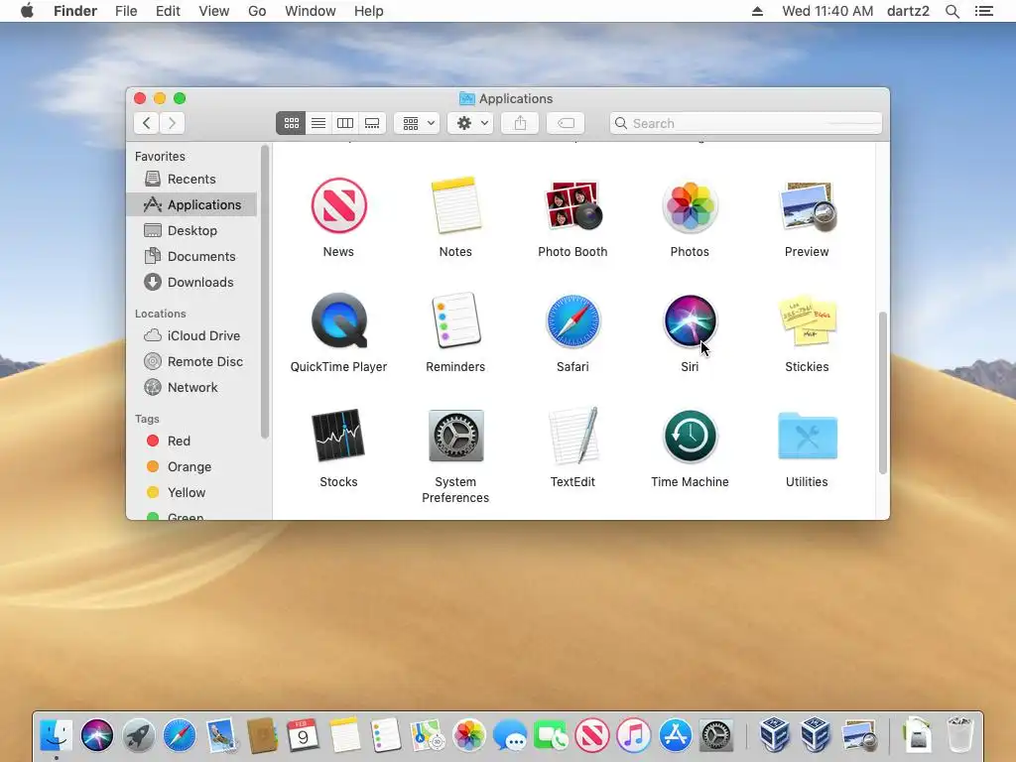Screen dimensions: 1016x762
Task: Select Network in sidebar Locations
Action: (191, 388)
